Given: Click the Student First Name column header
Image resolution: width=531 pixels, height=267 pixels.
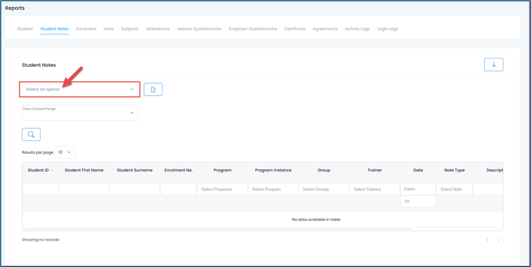Looking at the screenshot, I should click(x=84, y=170).
